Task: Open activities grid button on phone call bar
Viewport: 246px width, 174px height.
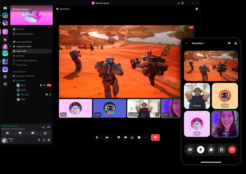Action: point(221,149)
